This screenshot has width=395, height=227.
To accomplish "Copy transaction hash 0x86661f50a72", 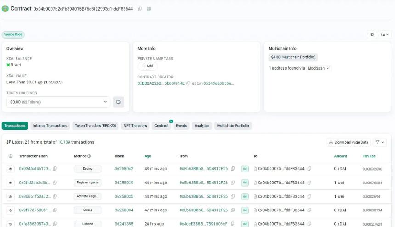I will point(55,196).
